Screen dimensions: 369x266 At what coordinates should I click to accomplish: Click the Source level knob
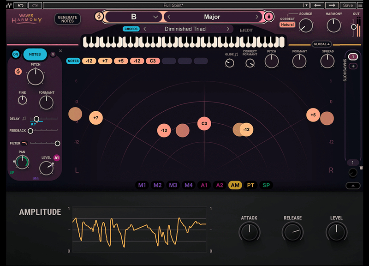(x=306, y=26)
